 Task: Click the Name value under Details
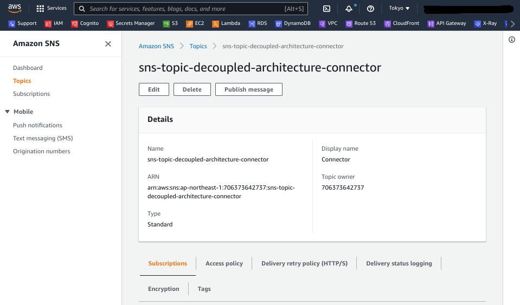[208, 159]
